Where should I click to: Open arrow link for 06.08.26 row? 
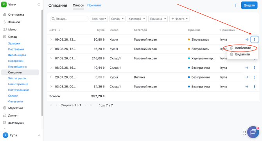tap(247, 68)
